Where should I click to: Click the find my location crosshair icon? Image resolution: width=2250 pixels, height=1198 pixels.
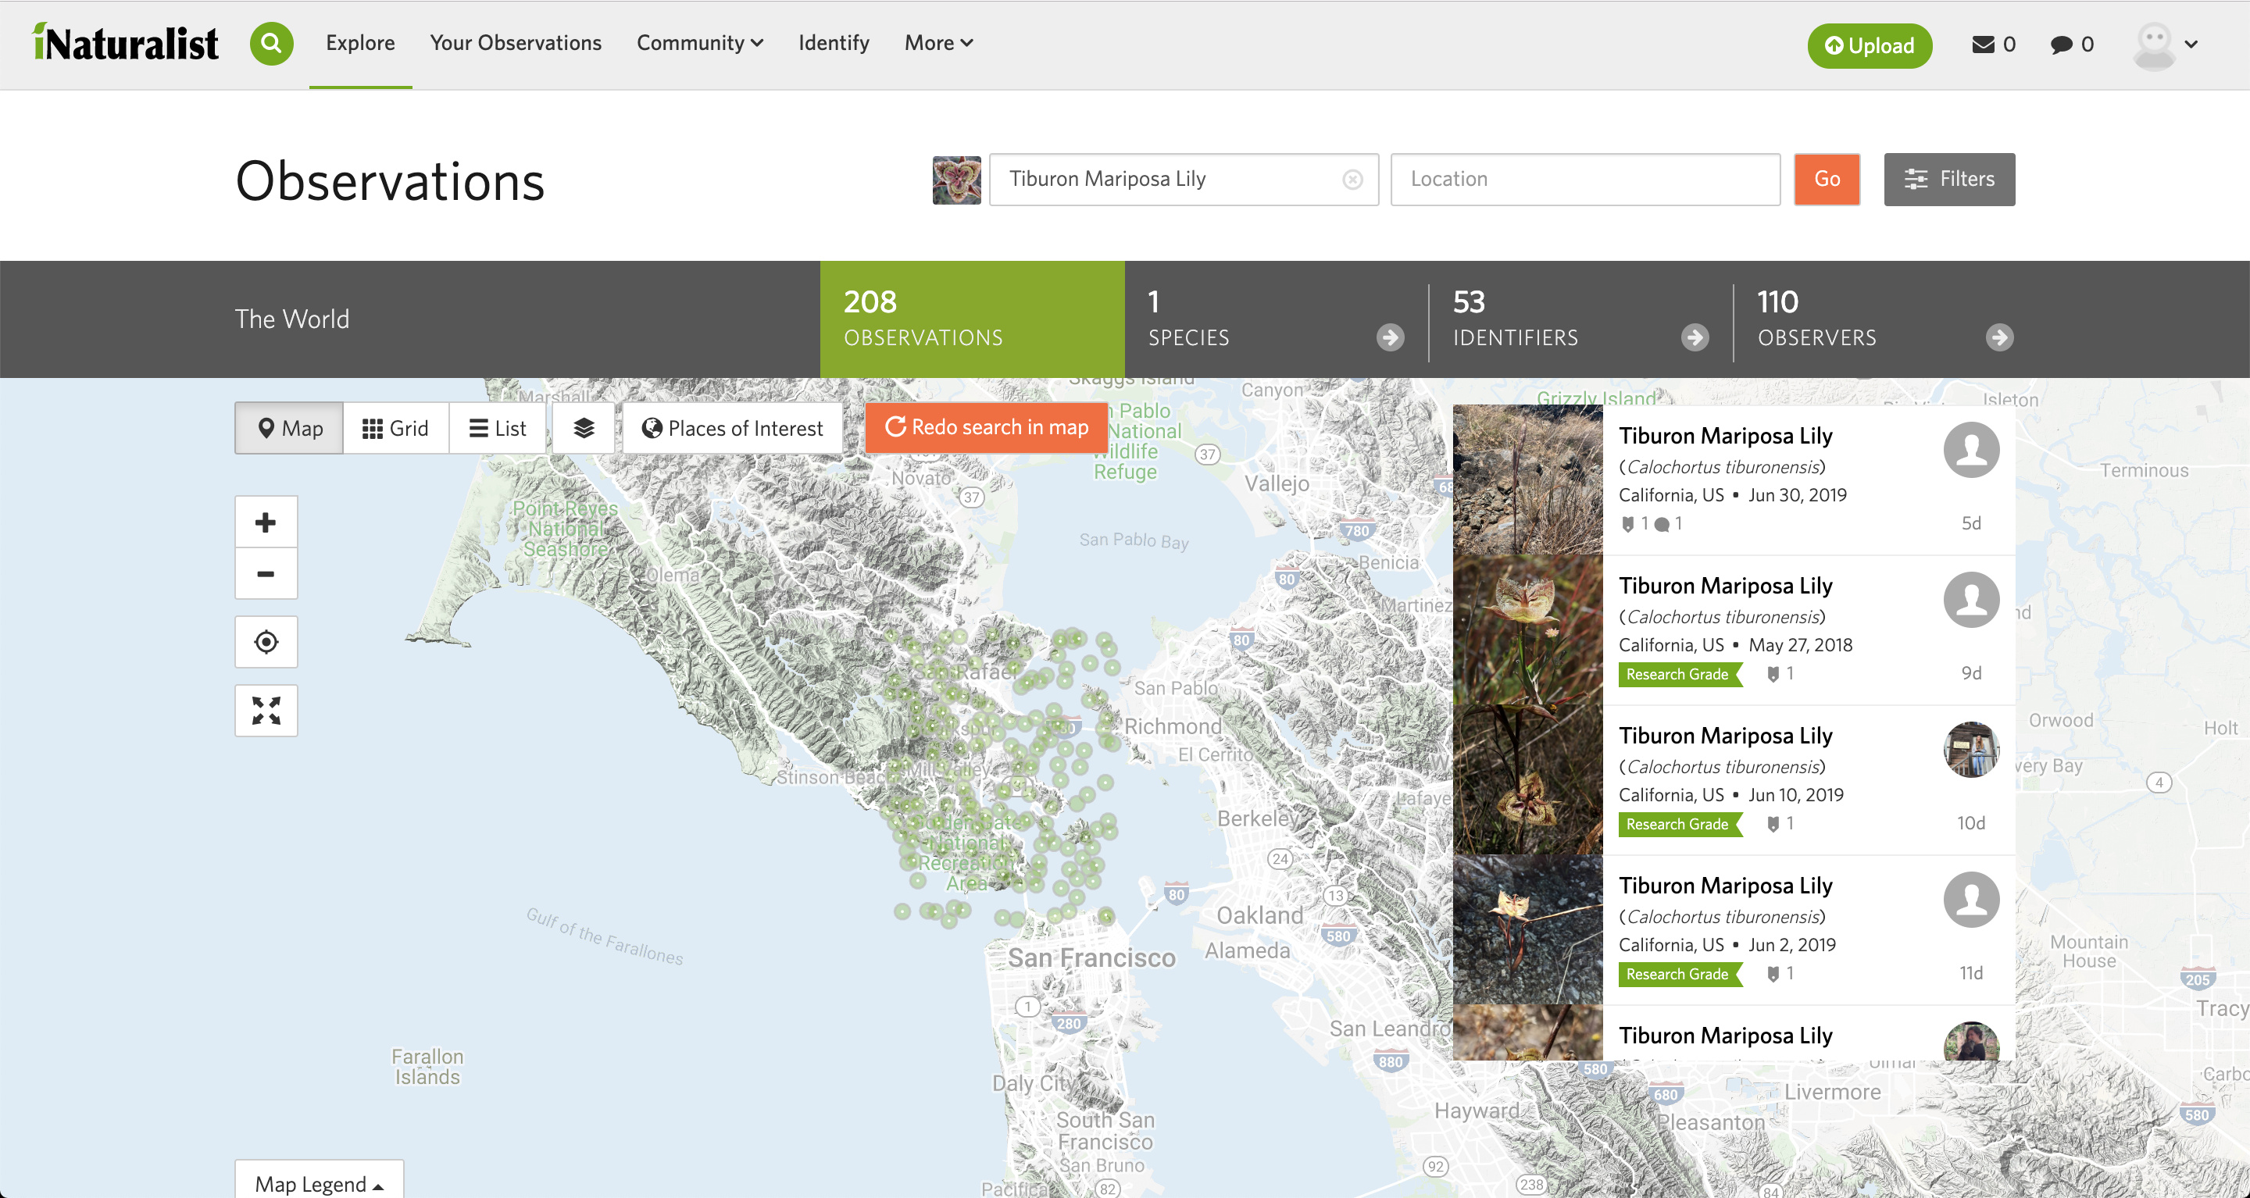coord(266,642)
